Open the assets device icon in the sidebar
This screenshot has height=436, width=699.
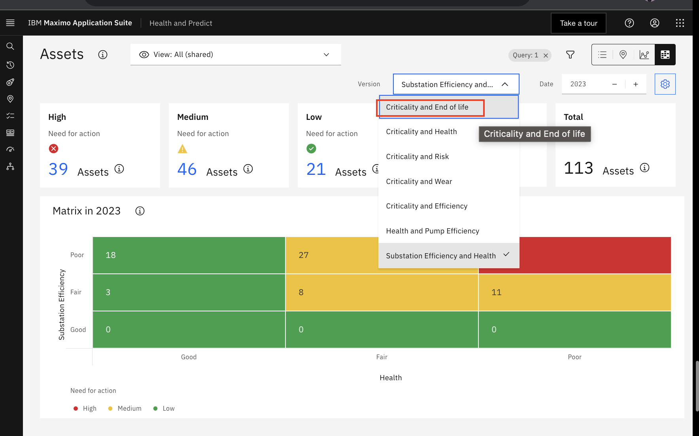point(10,133)
